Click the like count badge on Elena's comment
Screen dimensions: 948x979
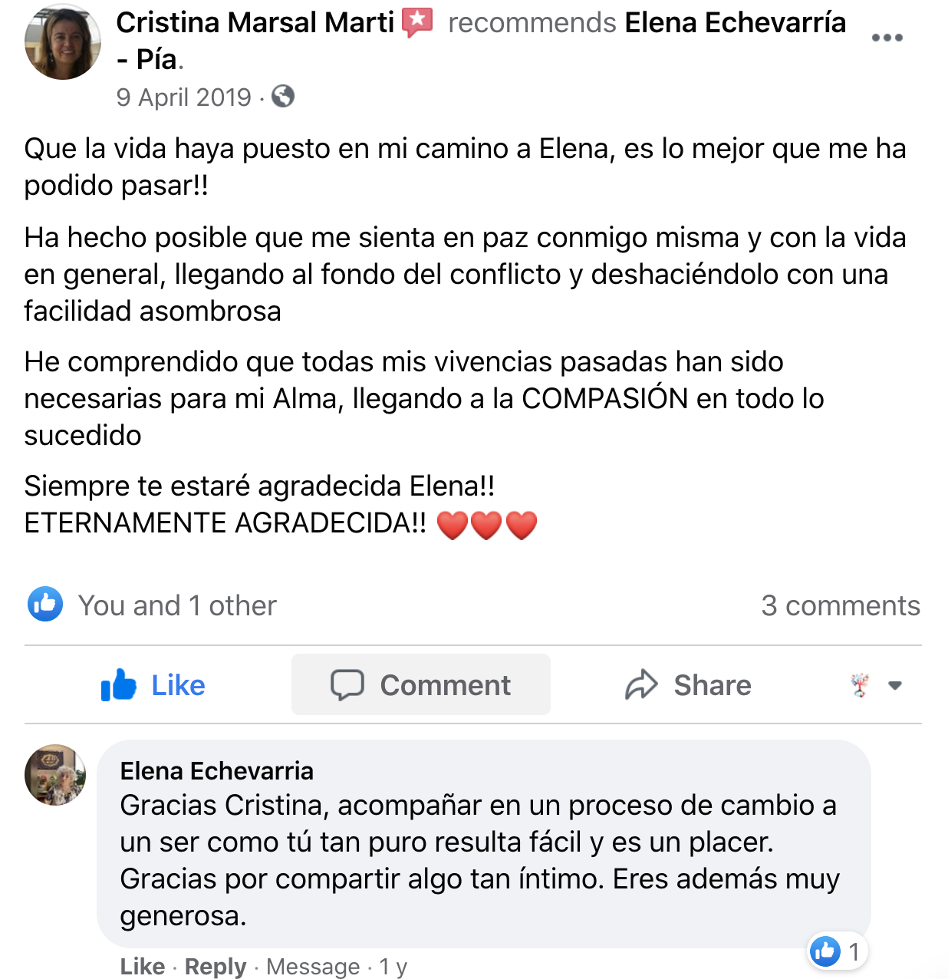838,951
